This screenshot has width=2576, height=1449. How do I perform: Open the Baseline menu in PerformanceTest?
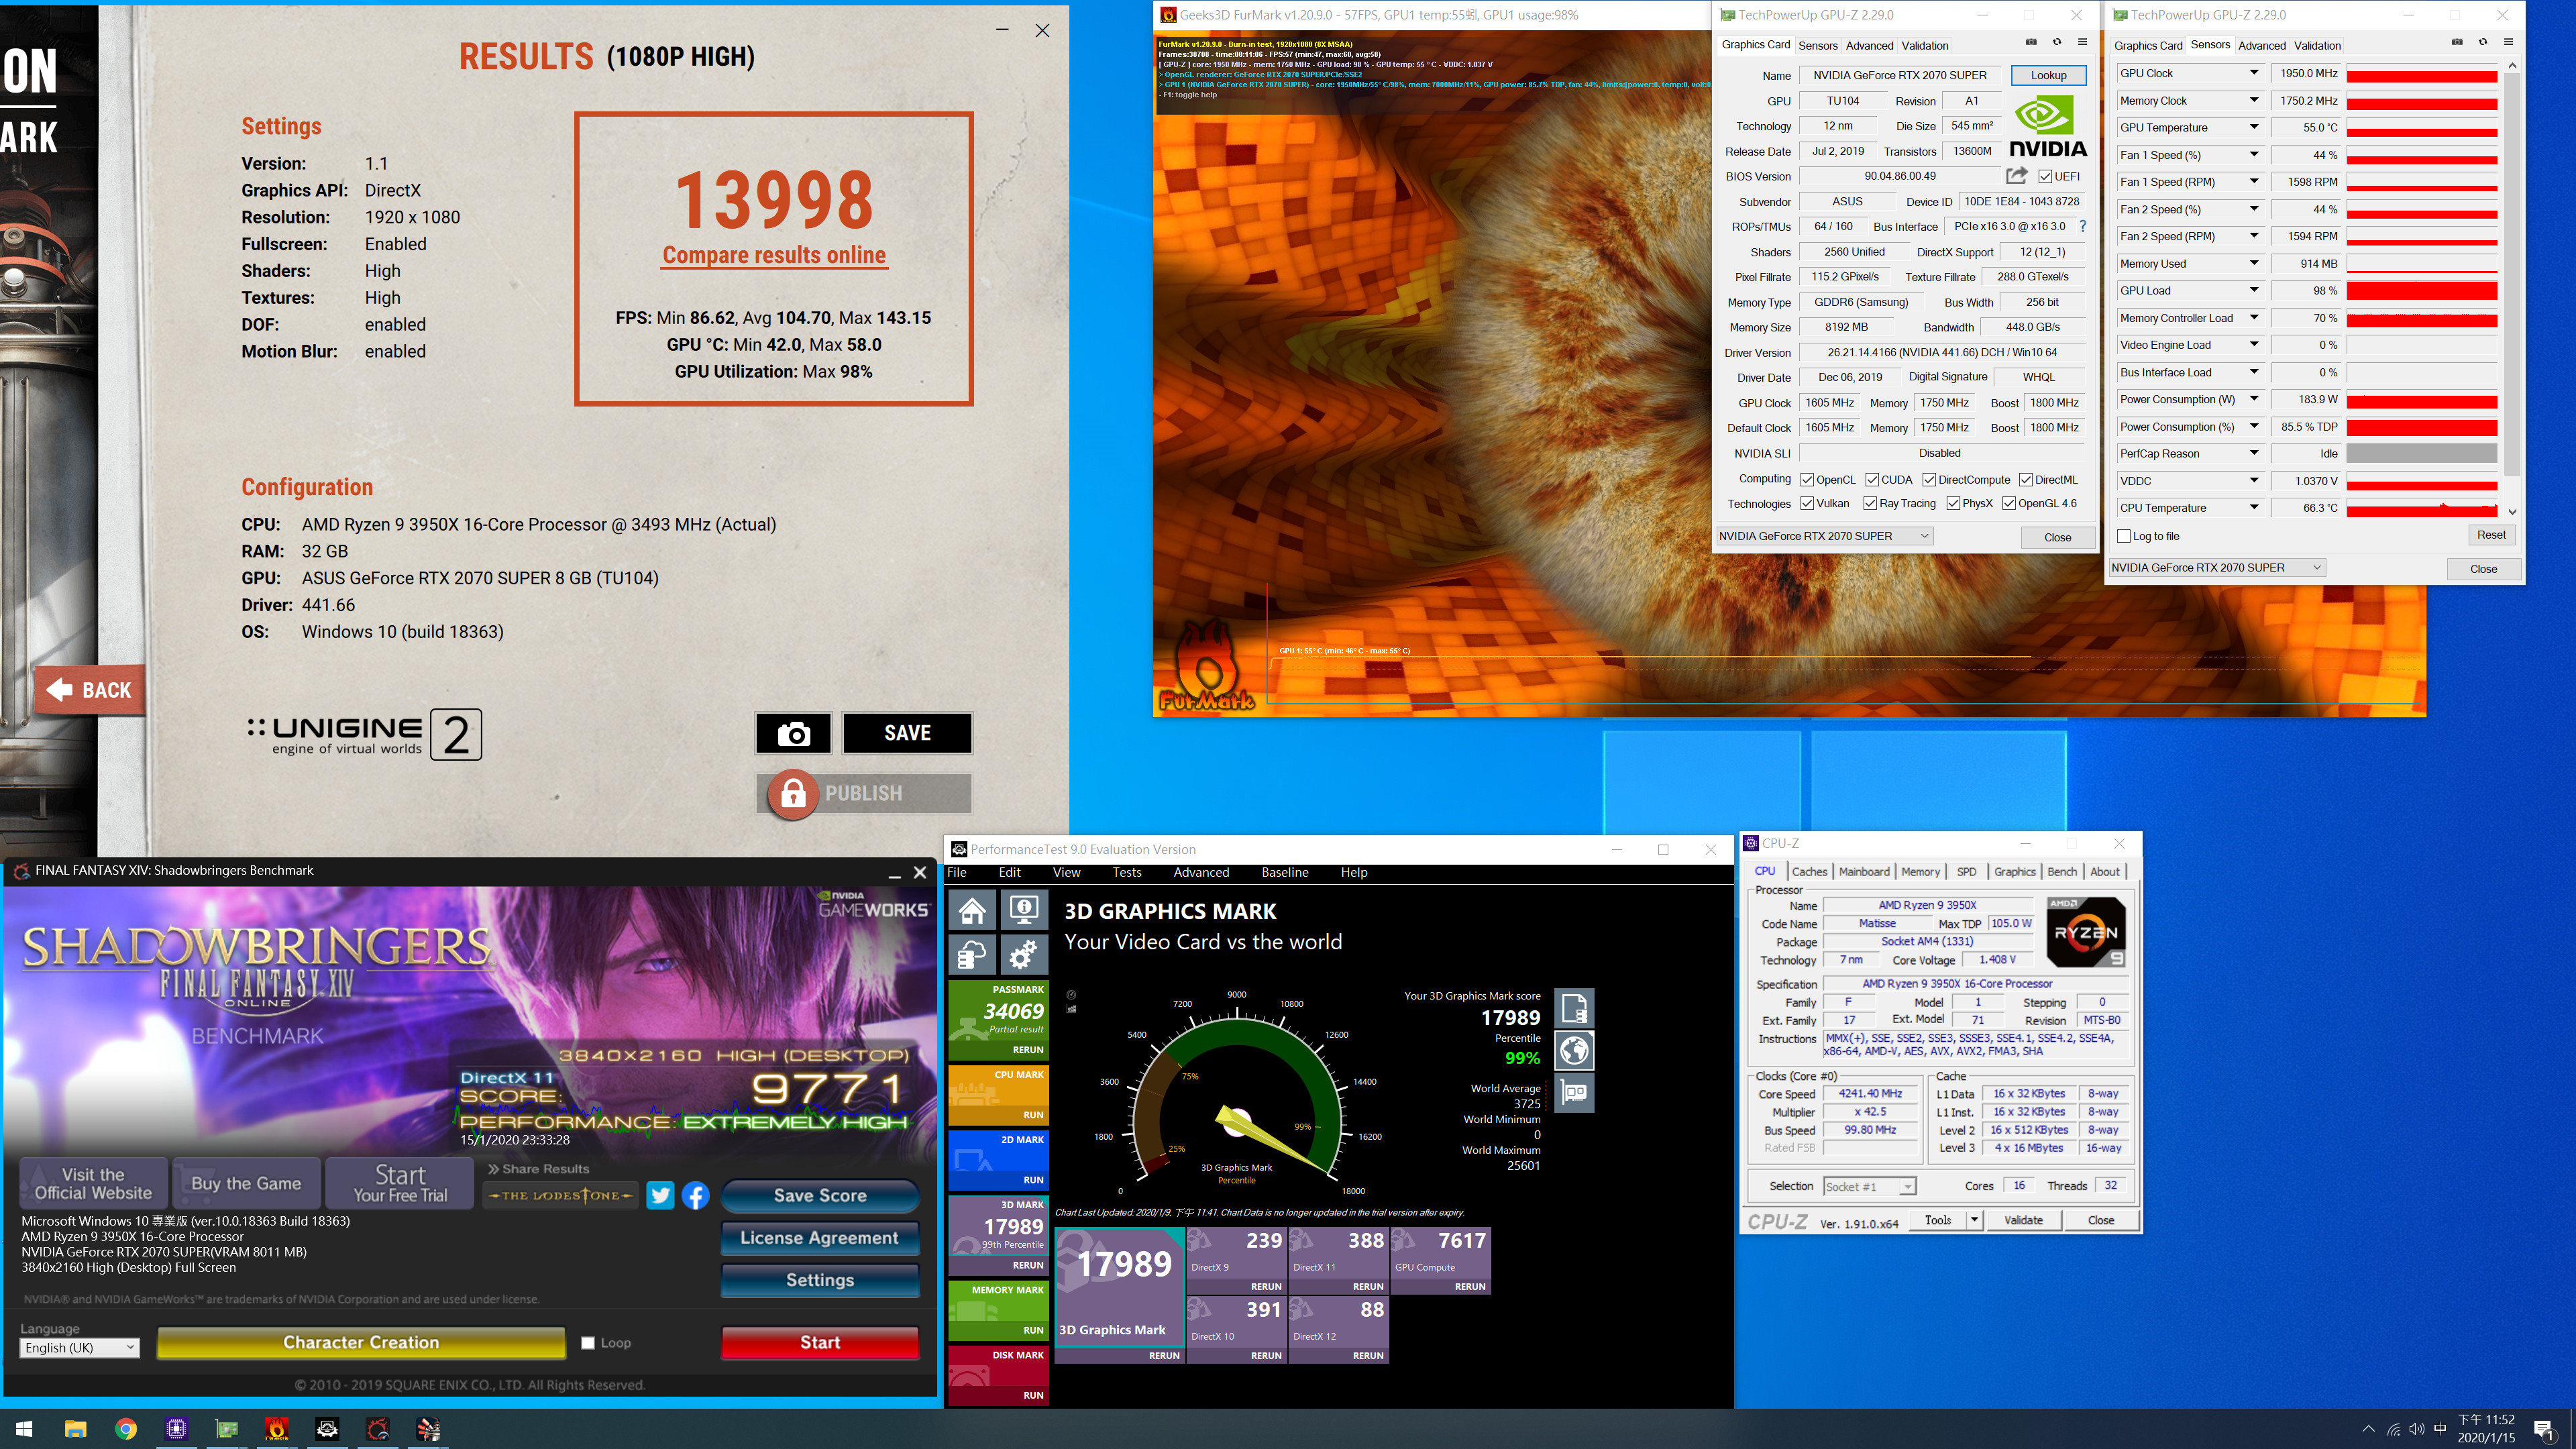1284,873
